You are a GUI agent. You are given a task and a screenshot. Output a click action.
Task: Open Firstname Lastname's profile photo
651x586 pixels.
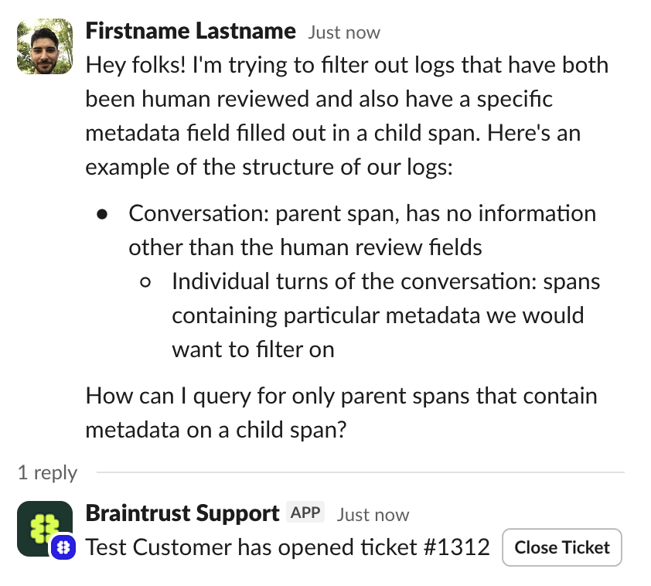click(x=45, y=46)
